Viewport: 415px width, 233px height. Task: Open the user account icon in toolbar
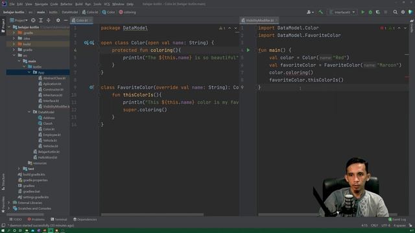[x=309, y=12]
